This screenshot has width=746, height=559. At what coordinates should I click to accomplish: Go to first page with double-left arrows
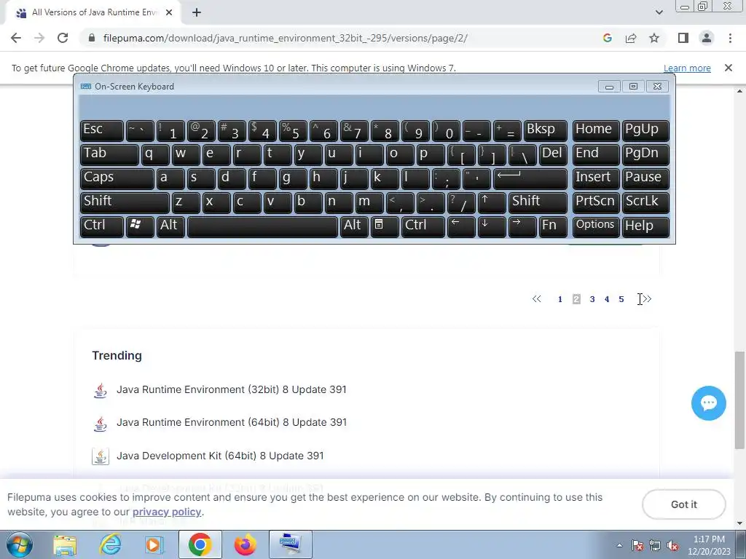(537, 299)
